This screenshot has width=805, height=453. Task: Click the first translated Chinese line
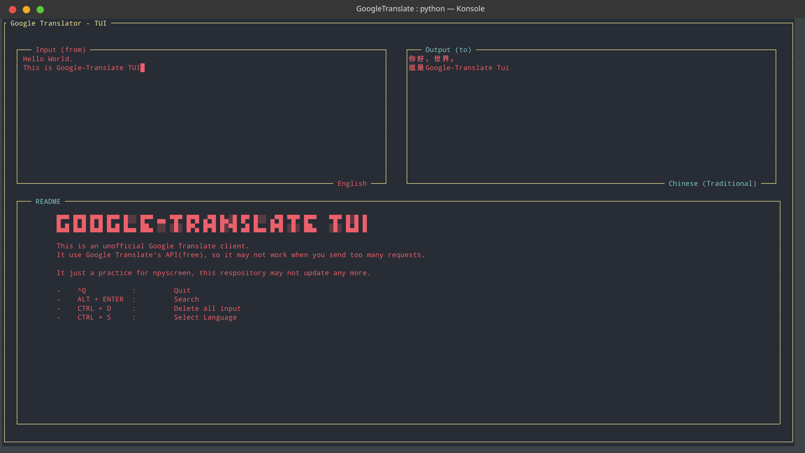(432, 59)
